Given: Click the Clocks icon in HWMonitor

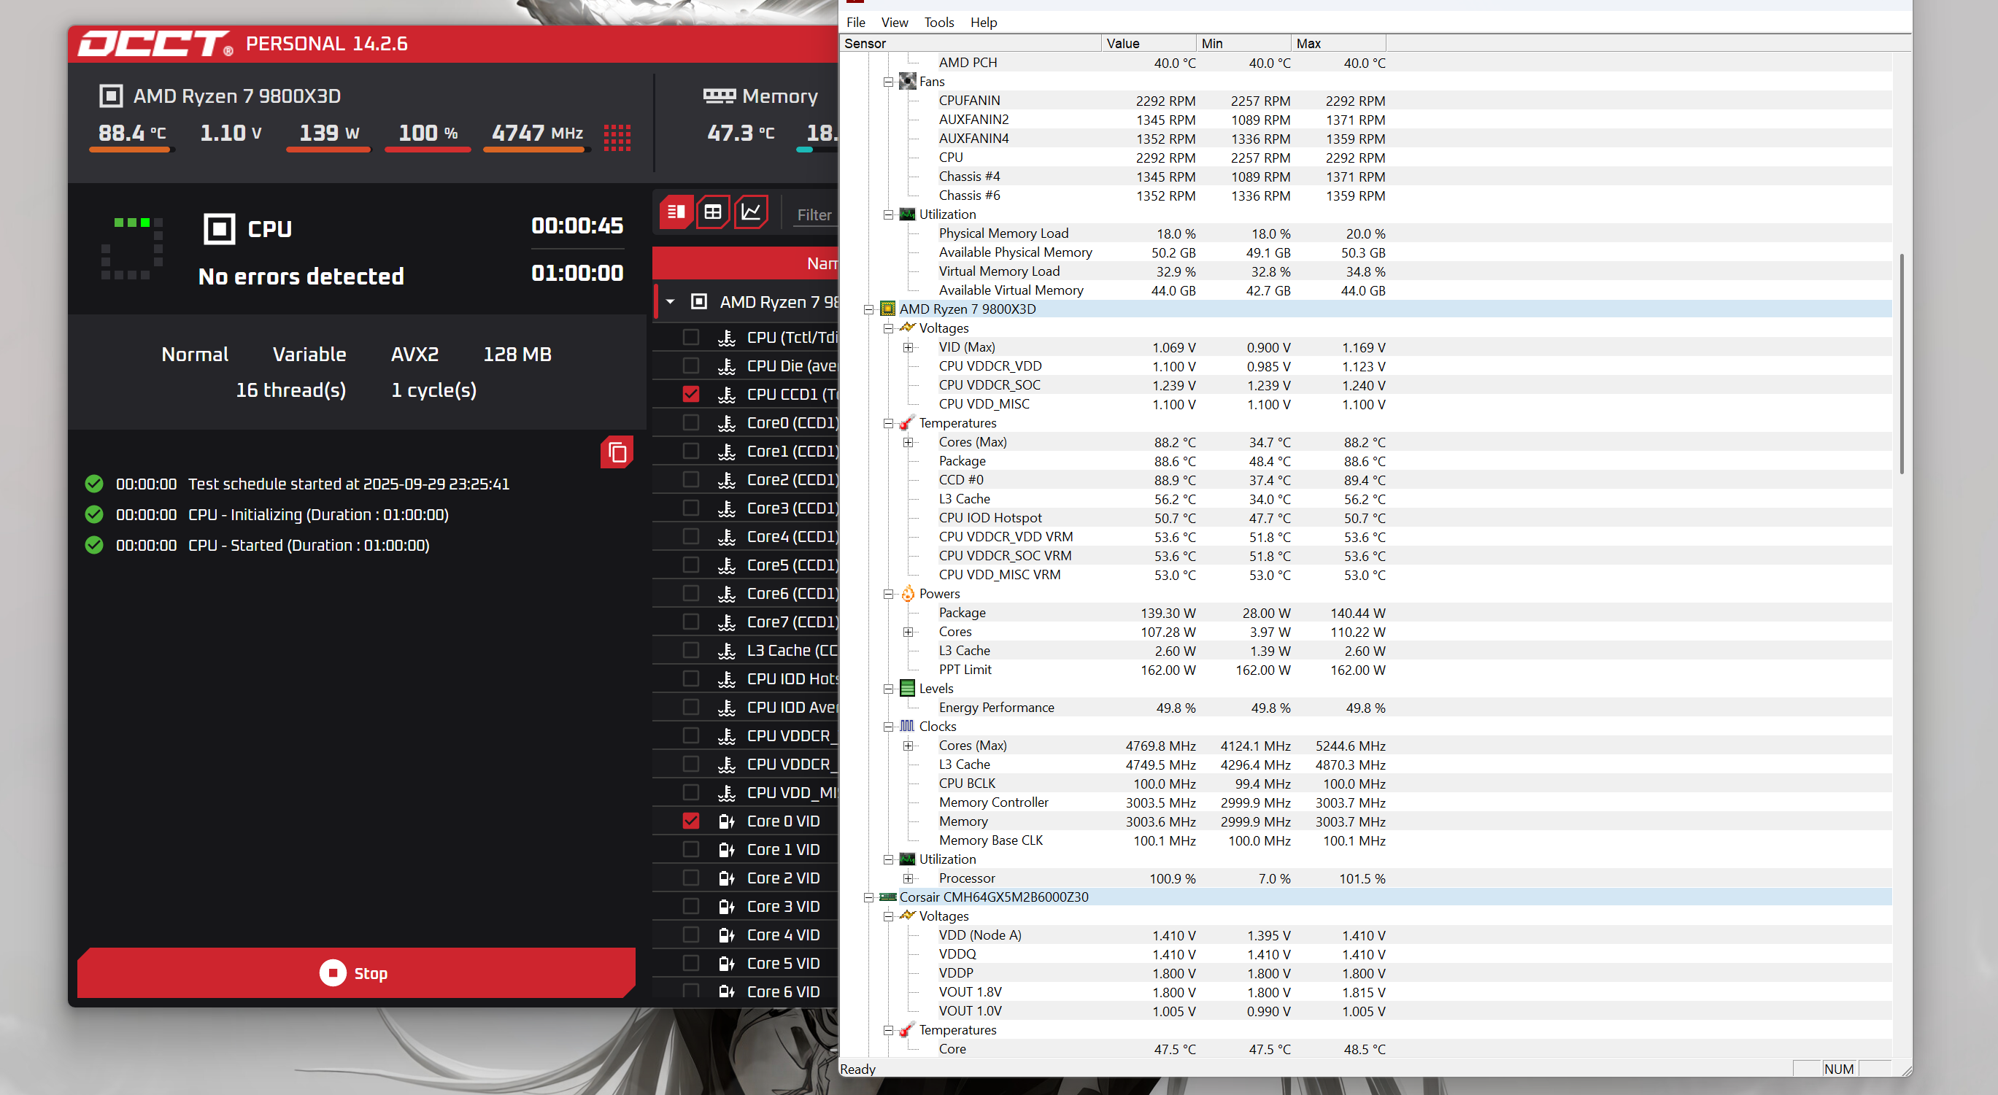Looking at the screenshot, I should click(x=908, y=727).
